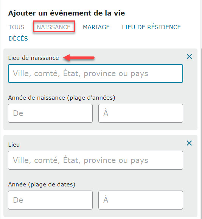This screenshot has width=202, height=219.
Task: Click the birth year 'De' field
Action: pos(50,113)
